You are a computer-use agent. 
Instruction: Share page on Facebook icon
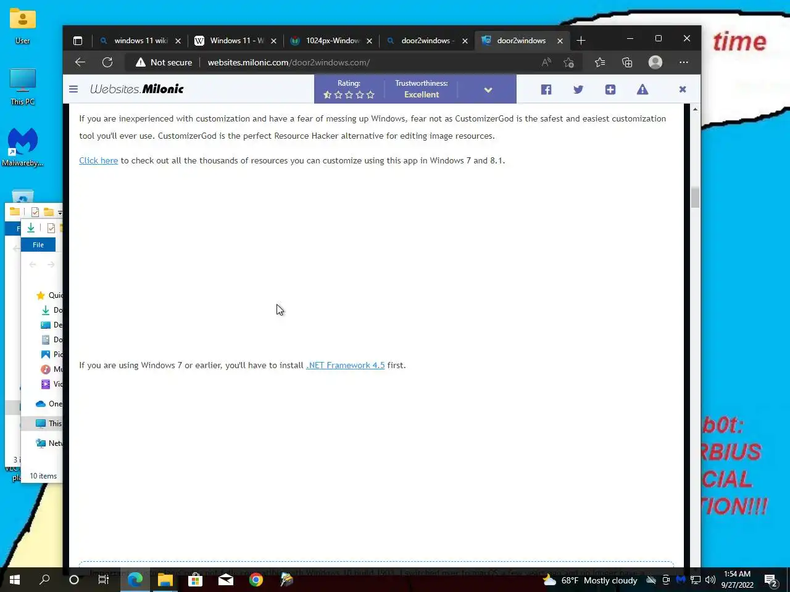pos(546,89)
